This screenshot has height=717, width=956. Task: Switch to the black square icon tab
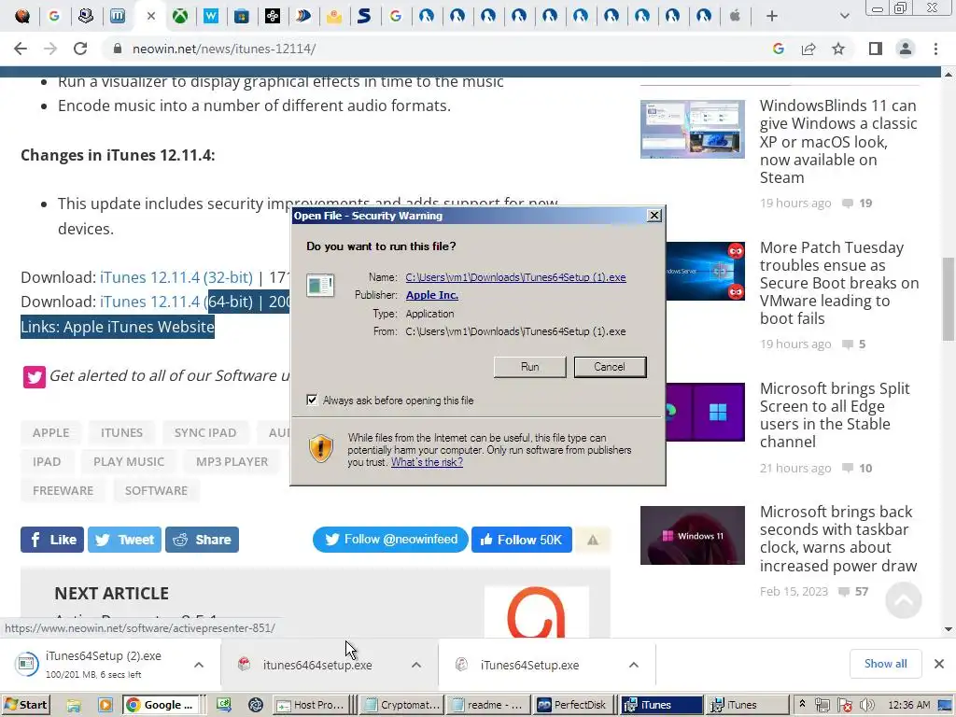[x=273, y=16]
